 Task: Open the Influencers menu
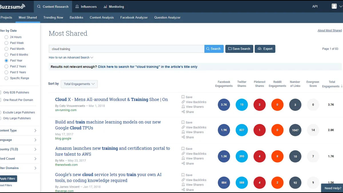86,6
